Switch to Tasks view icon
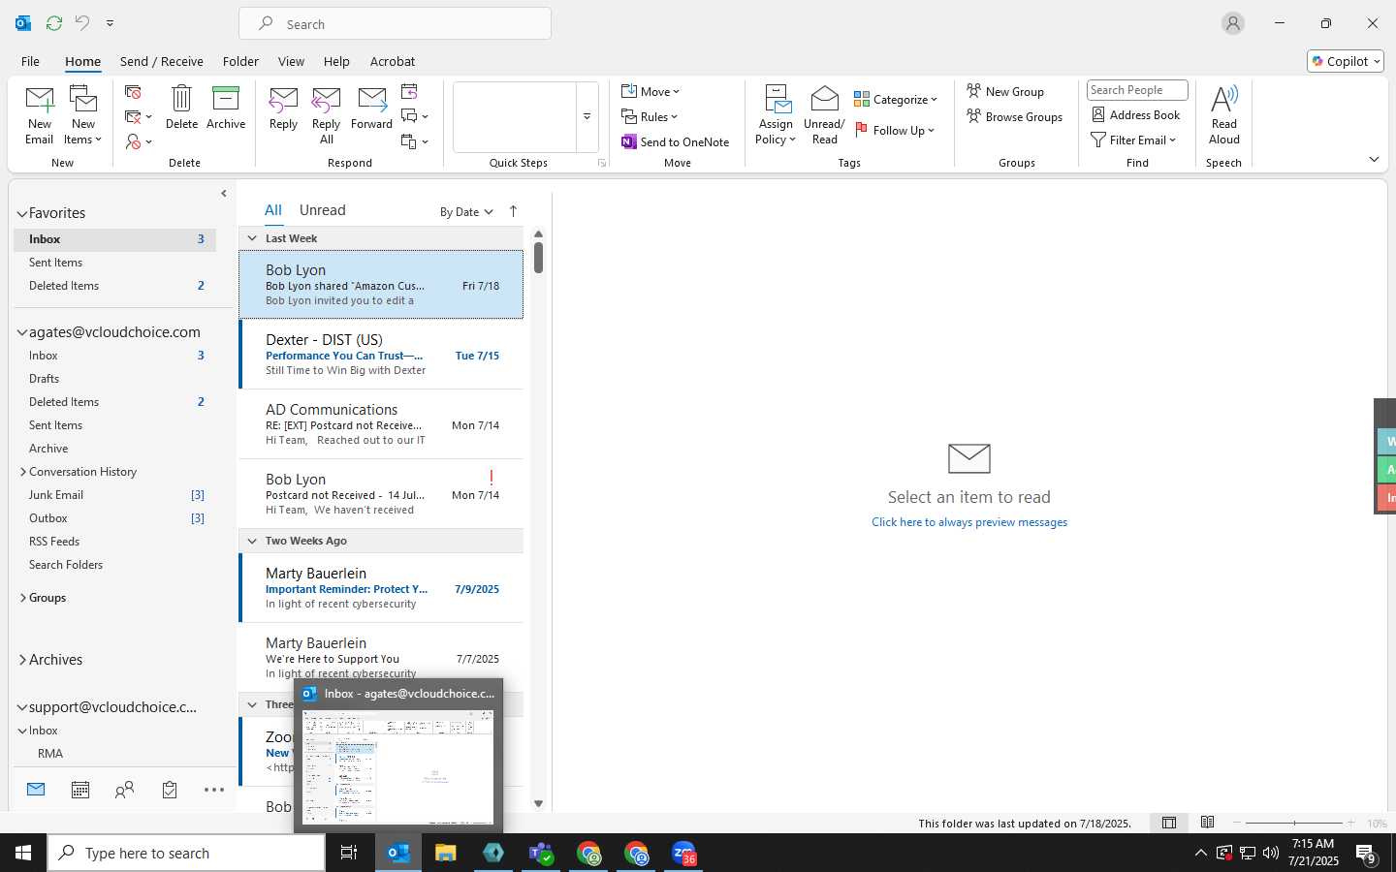 [170, 790]
